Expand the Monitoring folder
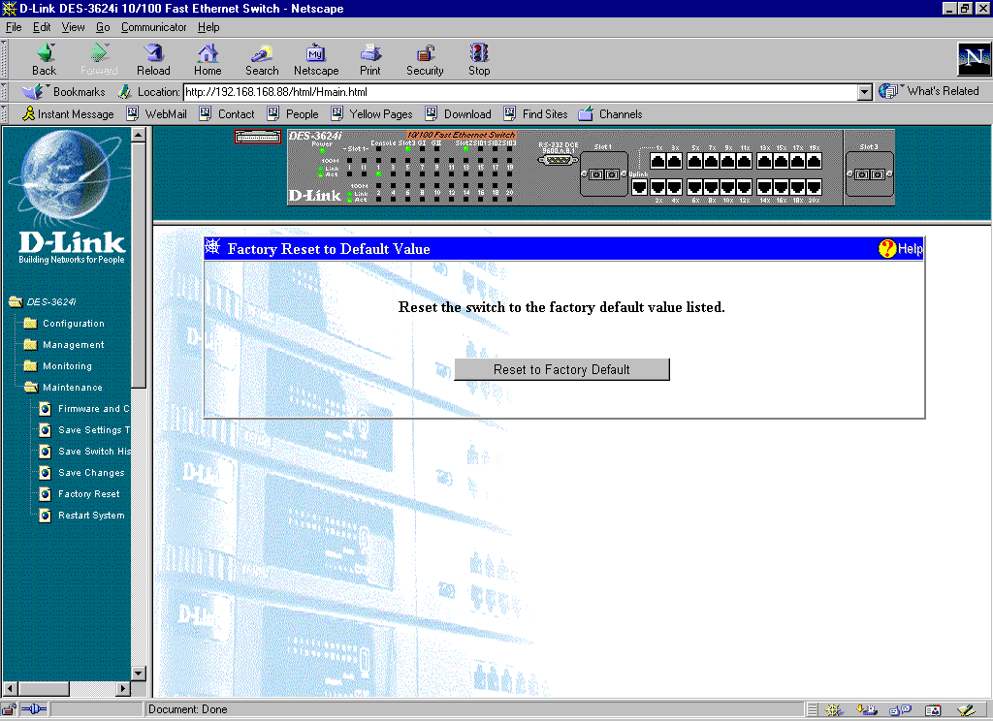 coord(31,366)
